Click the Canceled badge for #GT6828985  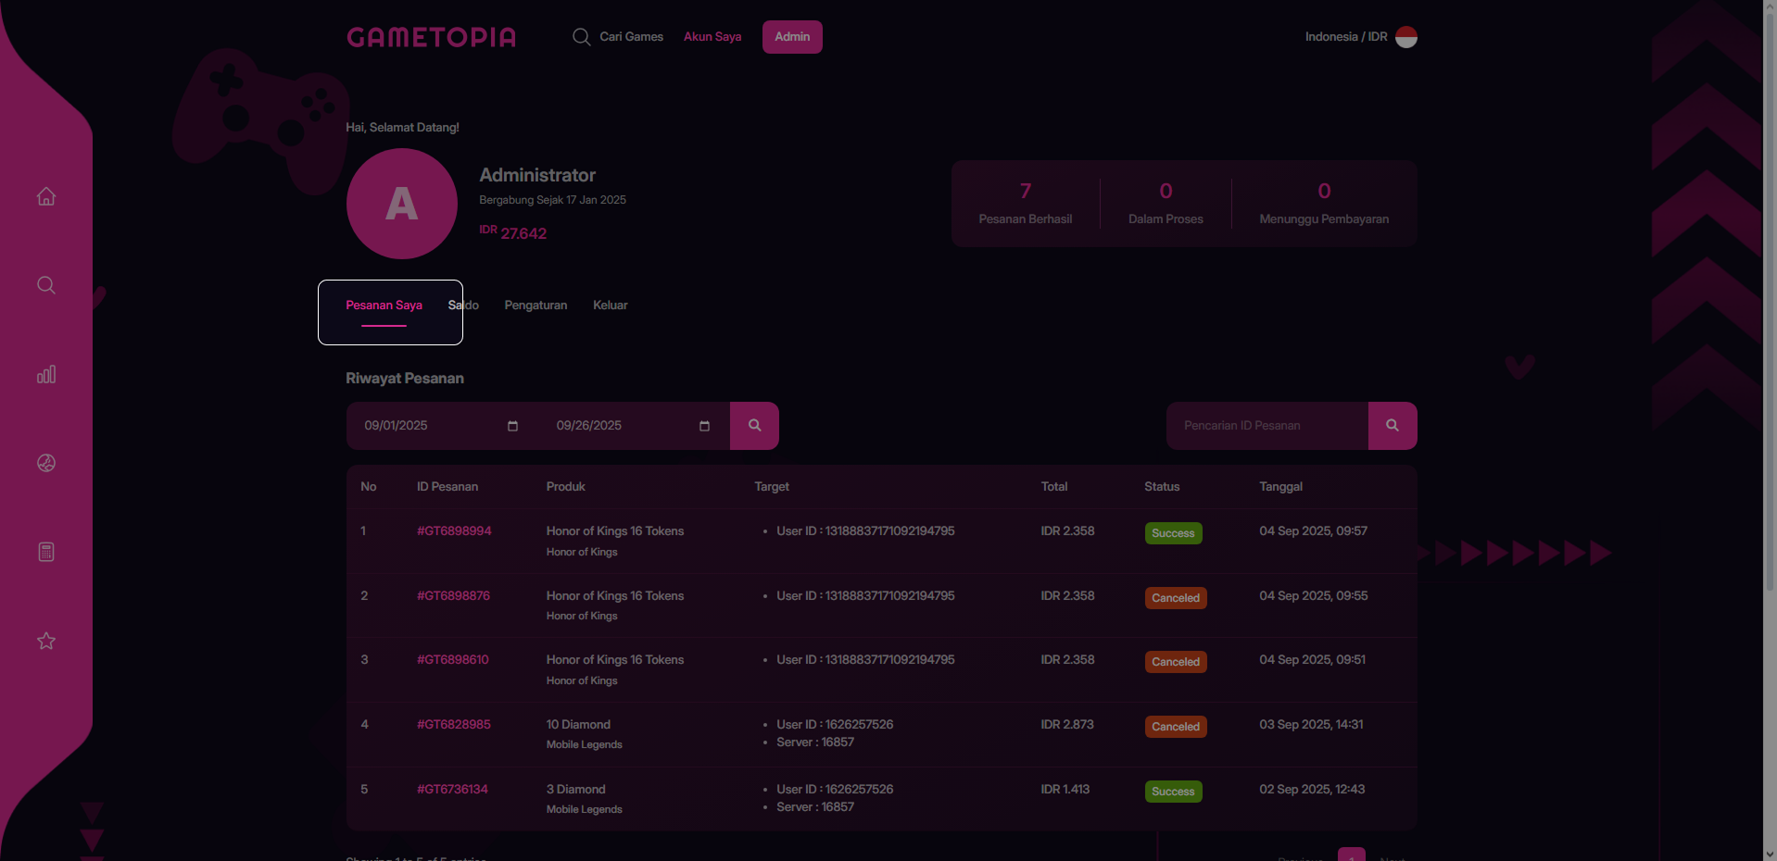[1176, 727]
